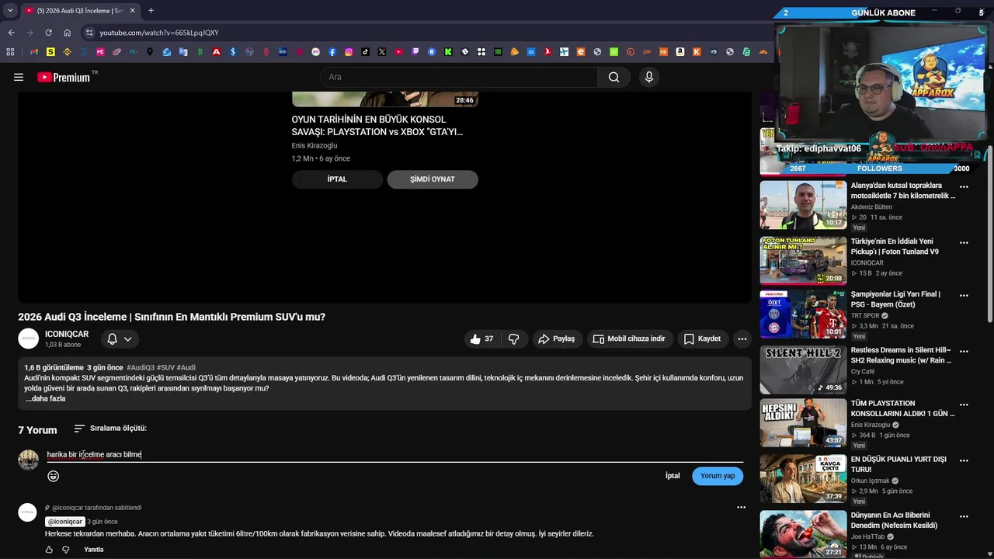The image size is (994, 559).
Task: Open TikTok bookmark icon
Action: (x=365, y=52)
